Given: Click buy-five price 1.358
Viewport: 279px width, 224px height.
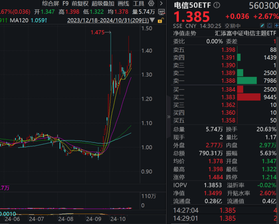Looking at the screenshot, I should coord(228,120).
